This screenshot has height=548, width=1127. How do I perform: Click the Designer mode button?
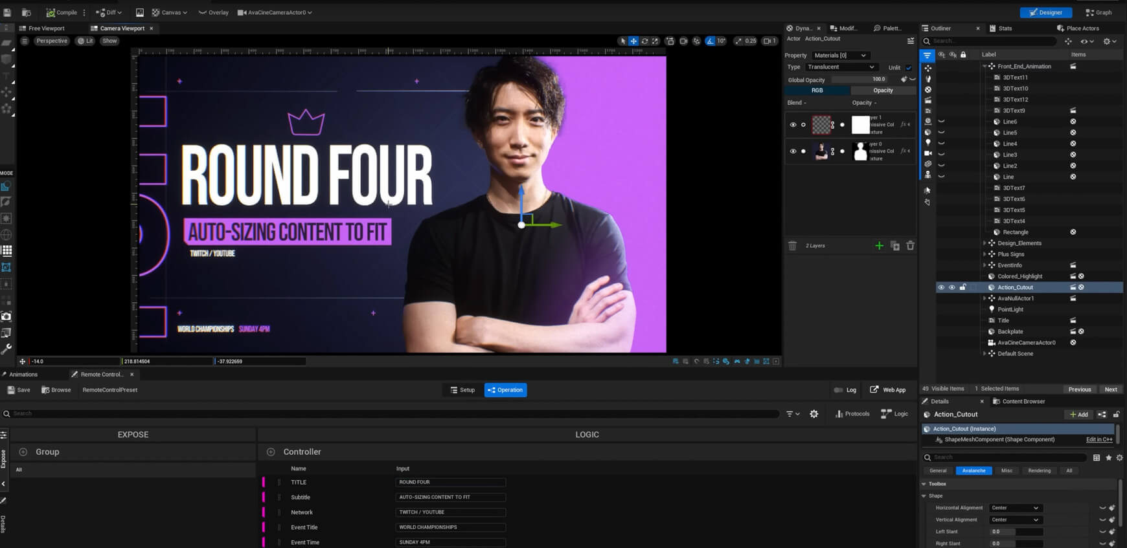click(1045, 12)
